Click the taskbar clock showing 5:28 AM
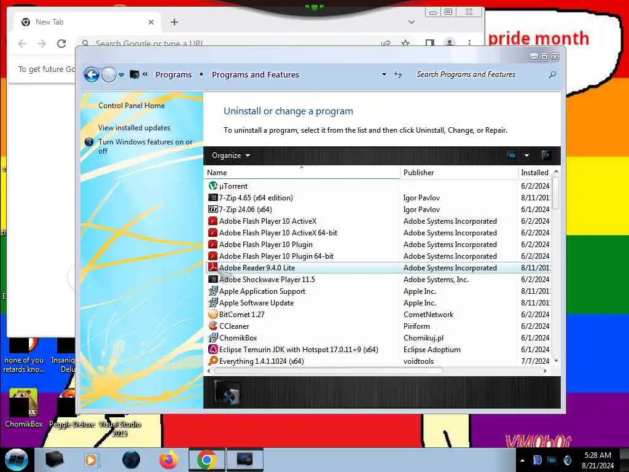The image size is (629, 472). click(597, 460)
